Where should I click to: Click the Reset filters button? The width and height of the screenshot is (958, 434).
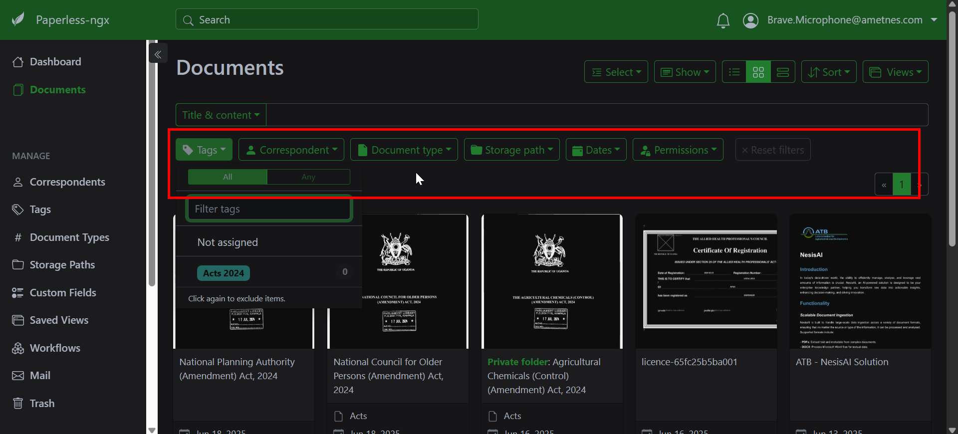point(772,150)
